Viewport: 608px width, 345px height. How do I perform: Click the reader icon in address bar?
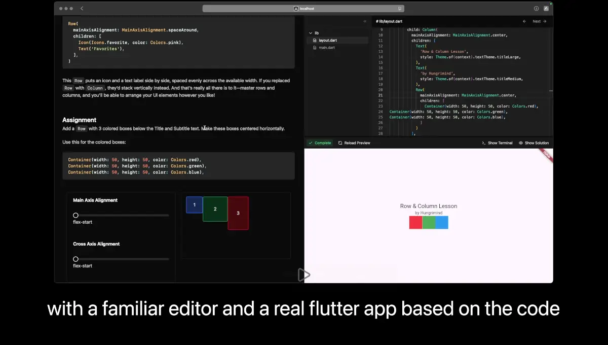click(x=400, y=9)
